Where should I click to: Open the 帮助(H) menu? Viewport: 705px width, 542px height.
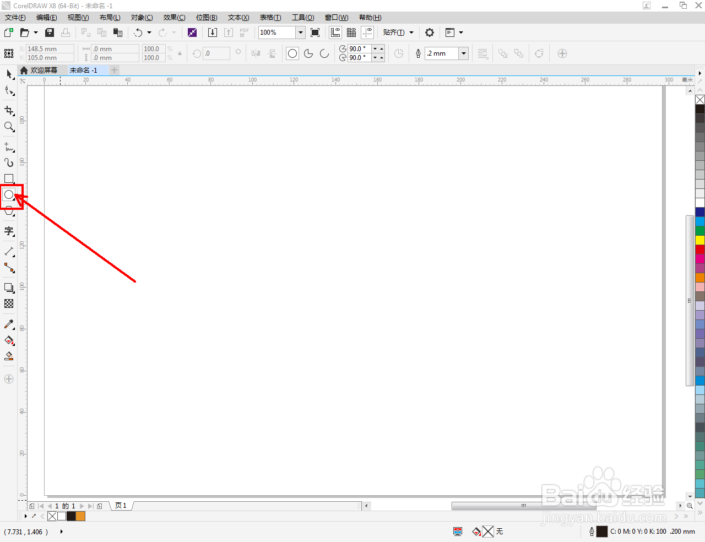coord(370,18)
